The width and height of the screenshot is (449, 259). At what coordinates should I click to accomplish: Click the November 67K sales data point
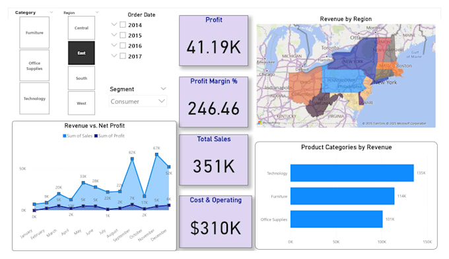[156, 154]
